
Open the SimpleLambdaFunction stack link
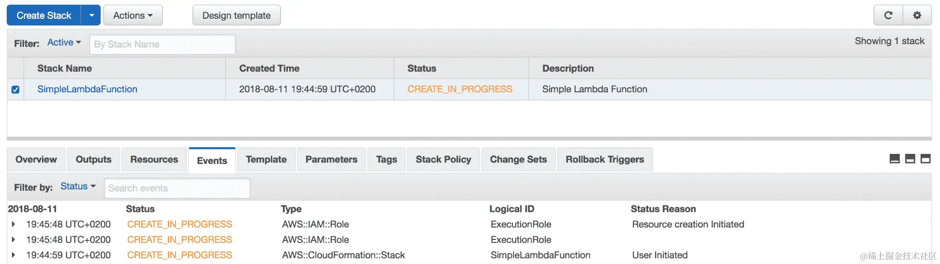[x=87, y=89]
